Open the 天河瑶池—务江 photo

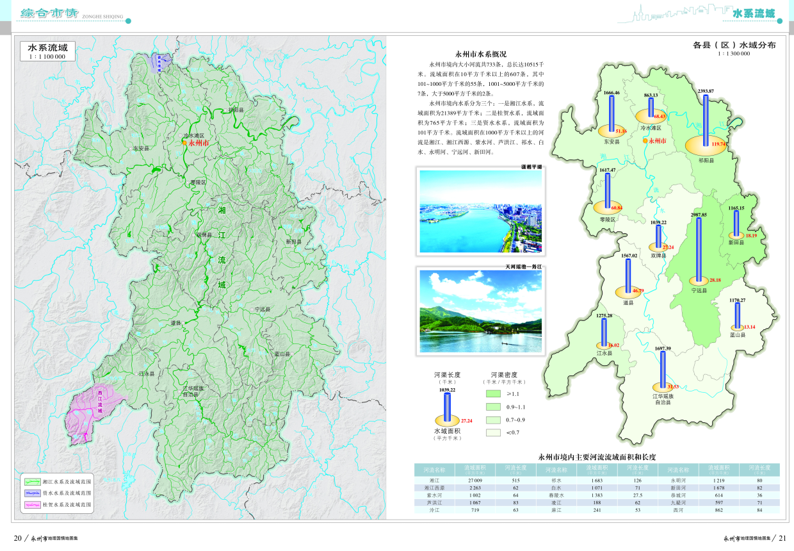(x=480, y=310)
